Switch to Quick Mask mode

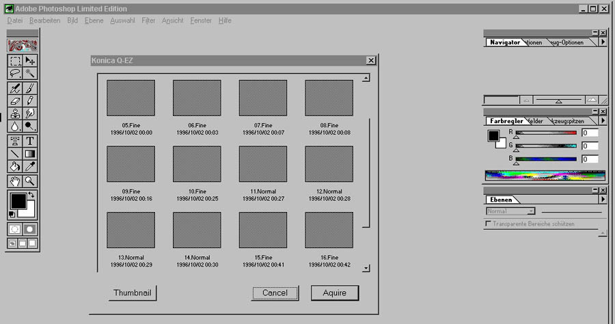pos(30,229)
